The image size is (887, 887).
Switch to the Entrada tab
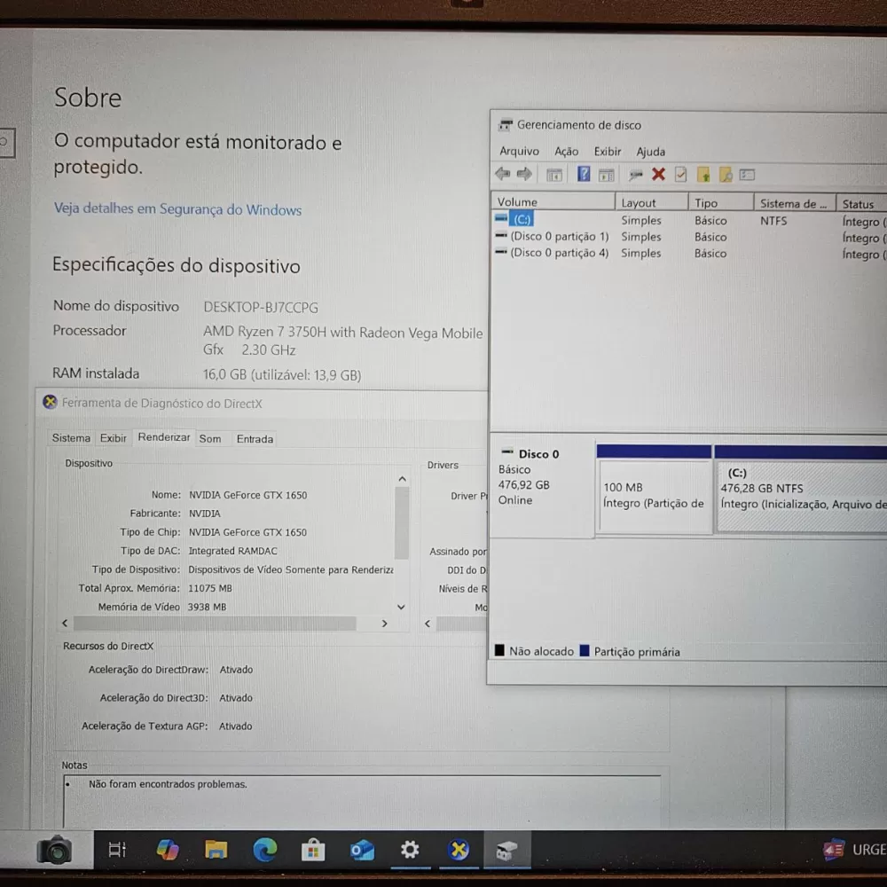coord(255,438)
